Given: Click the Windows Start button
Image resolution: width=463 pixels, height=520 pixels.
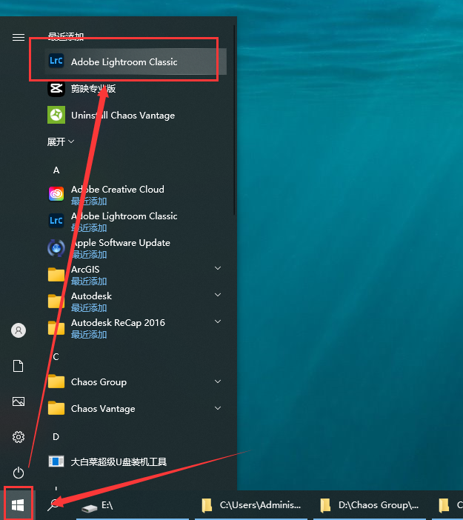Looking at the screenshot, I should pyautogui.click(x=18, y=505).
